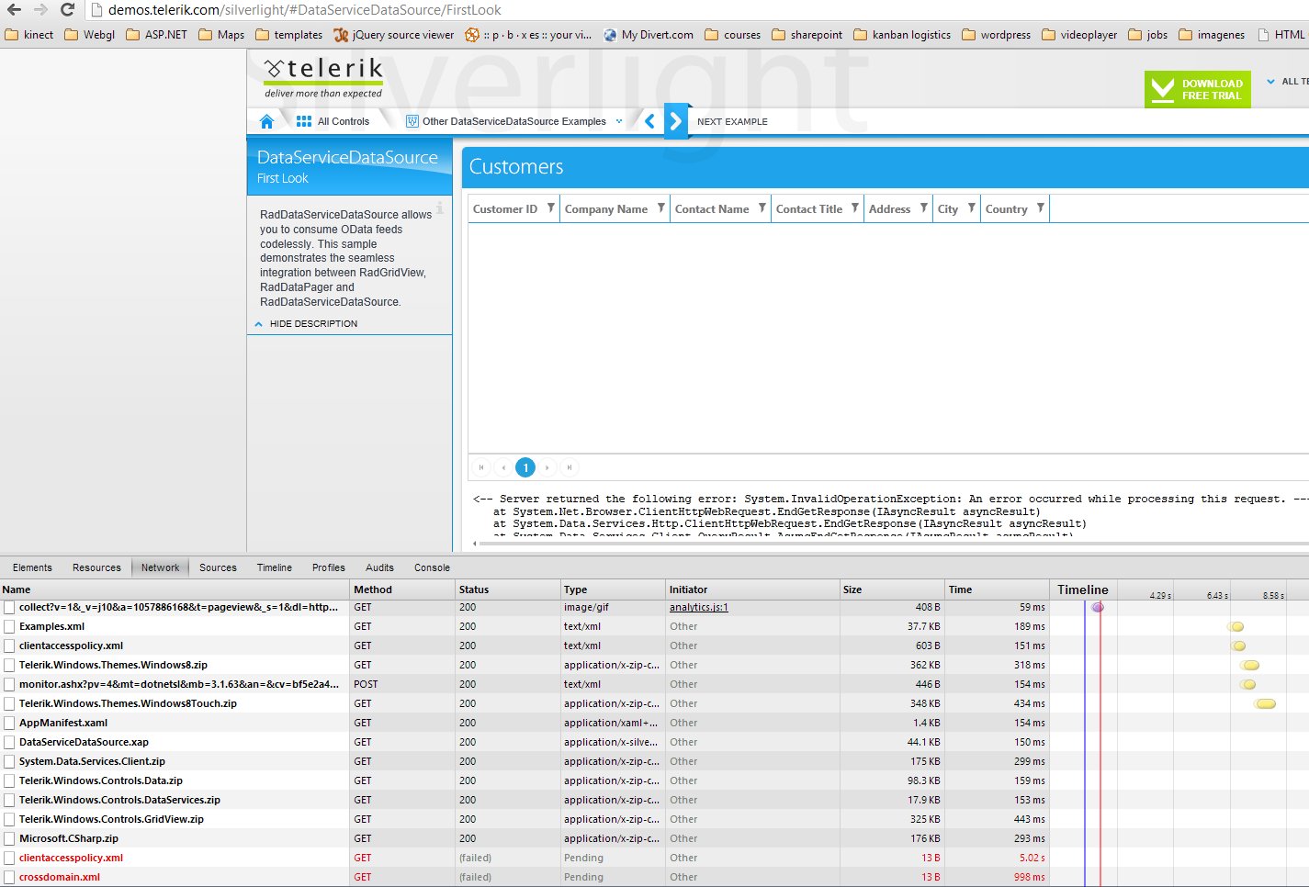Viewport: 1309px width, 887px height.
Task: Open the Webgl bookmarks folder
Action: [90, 35]
